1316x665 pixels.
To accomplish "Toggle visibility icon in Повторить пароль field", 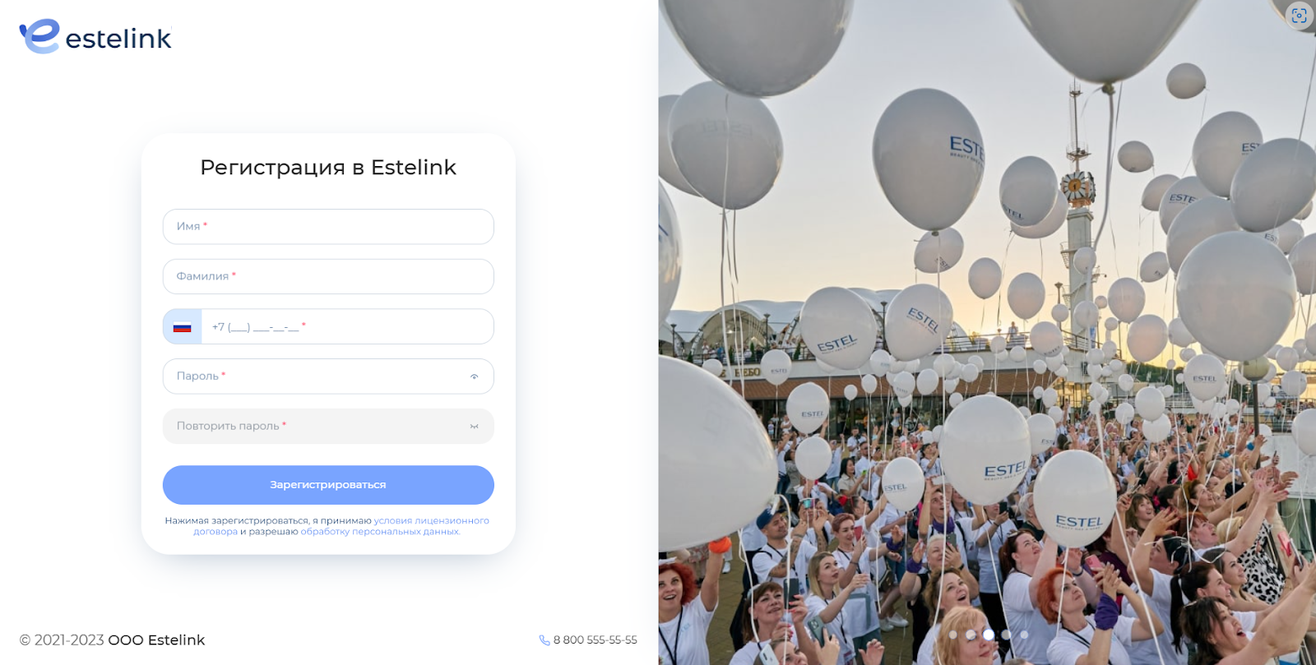I will click(474, 427).
